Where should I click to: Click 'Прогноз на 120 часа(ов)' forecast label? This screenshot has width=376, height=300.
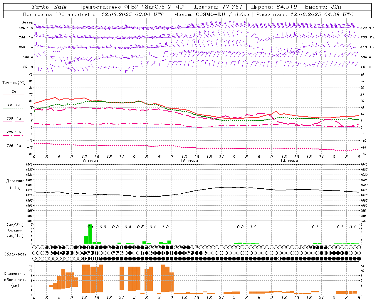pyautogui.click(x=56, y=14)
